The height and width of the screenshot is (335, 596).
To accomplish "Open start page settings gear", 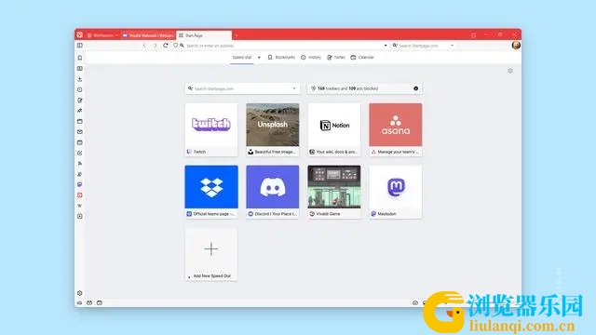I will click(x=510, y=71).
